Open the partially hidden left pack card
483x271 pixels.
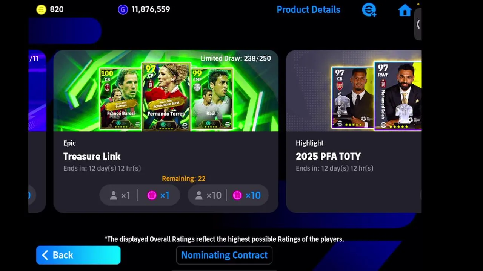tap(37, 131)
